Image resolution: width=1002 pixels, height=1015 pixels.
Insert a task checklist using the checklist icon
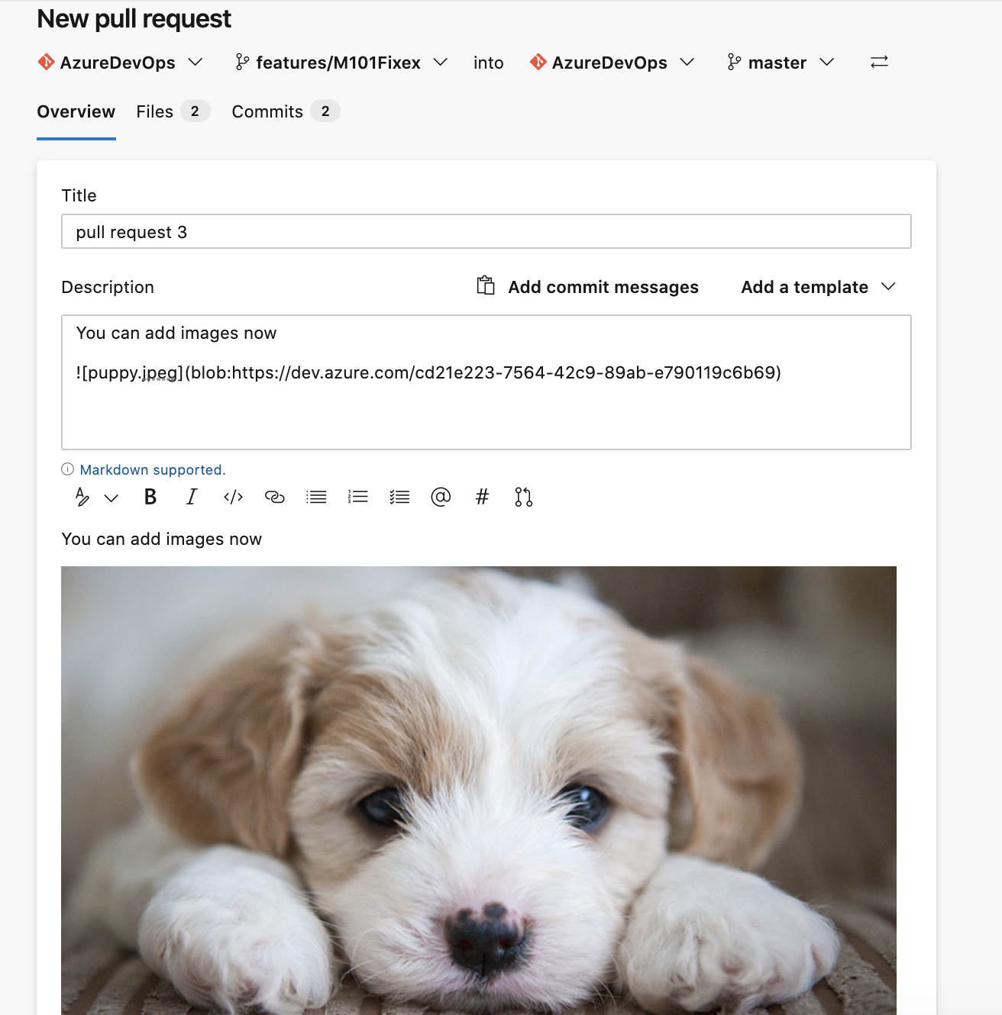[399, 497]
